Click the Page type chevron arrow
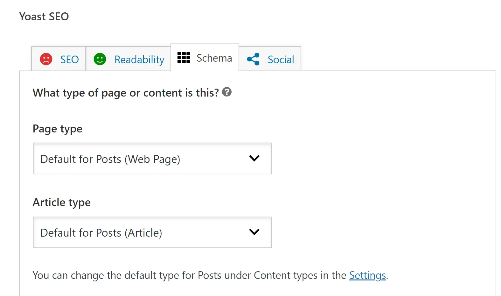This screenshot has height=296, width=501. (254, 158)
